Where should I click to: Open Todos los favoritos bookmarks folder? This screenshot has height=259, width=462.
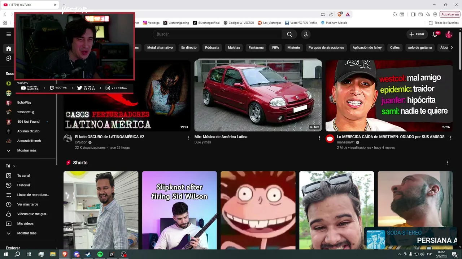coord(443,23)
